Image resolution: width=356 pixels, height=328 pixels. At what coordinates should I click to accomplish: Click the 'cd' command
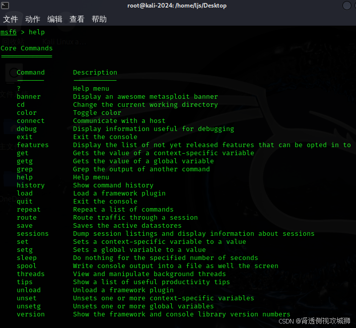(21, 104)
